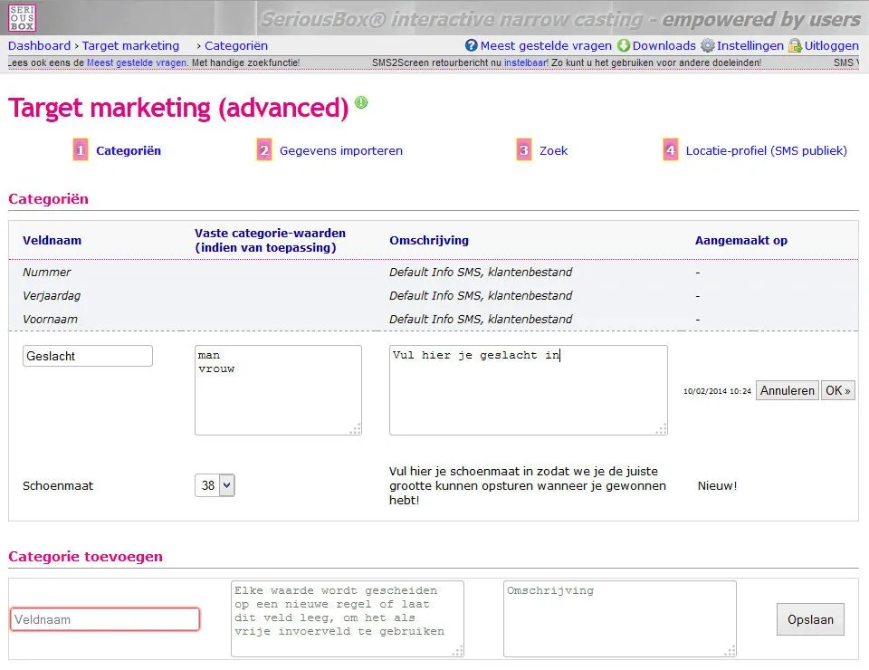Open the Categoriën step tab
The height and width of the screenshot is (670, 869).
129,150
